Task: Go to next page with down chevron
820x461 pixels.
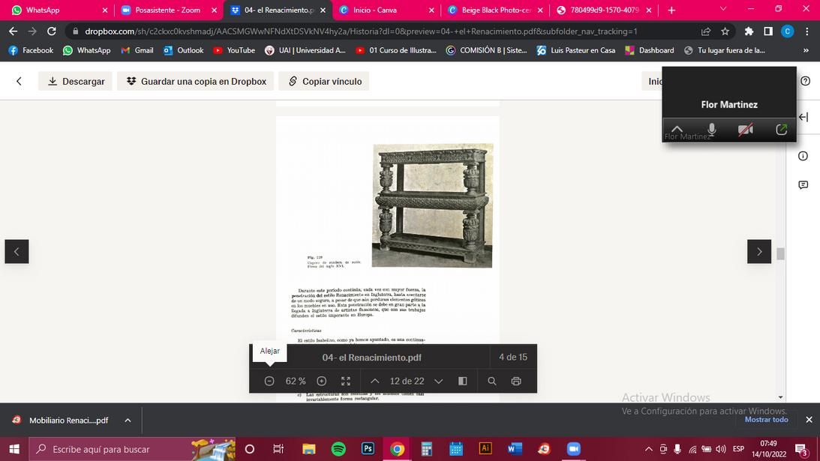Action: 439,381
